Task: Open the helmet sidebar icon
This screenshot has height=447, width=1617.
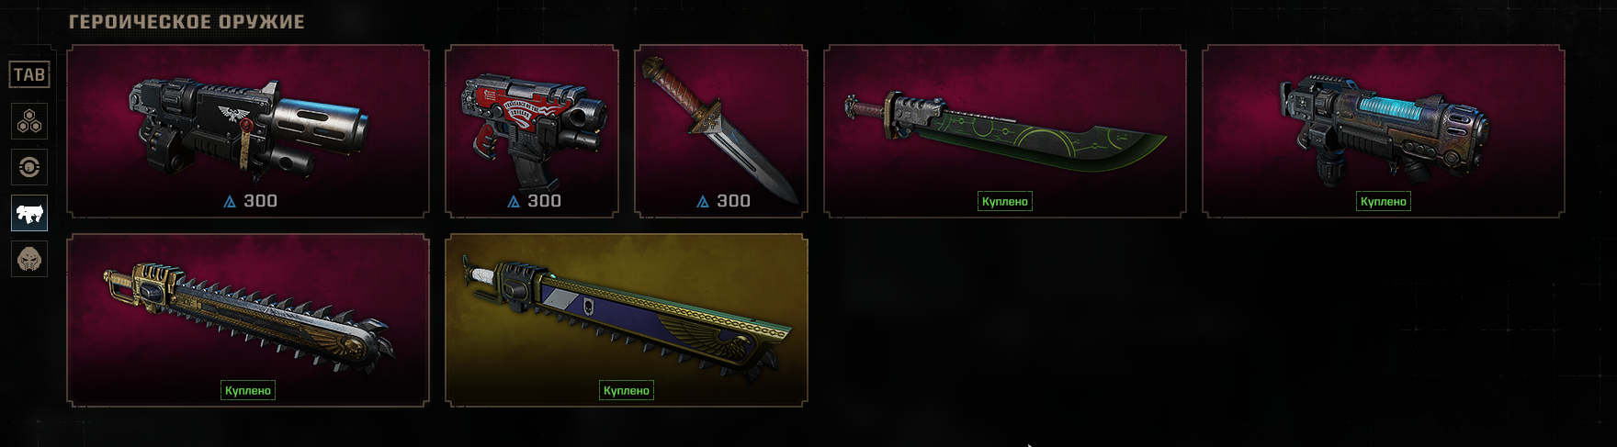Action: tap(29, 259)
